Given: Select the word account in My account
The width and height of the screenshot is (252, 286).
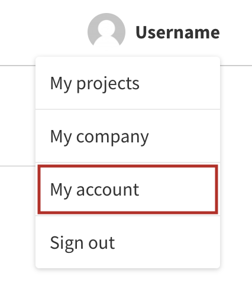Looking at the screenshot, I should [108, 190].
